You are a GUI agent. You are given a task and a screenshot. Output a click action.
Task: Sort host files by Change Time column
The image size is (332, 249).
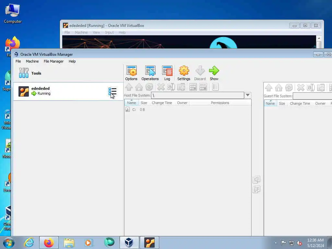tap(162, 103)
